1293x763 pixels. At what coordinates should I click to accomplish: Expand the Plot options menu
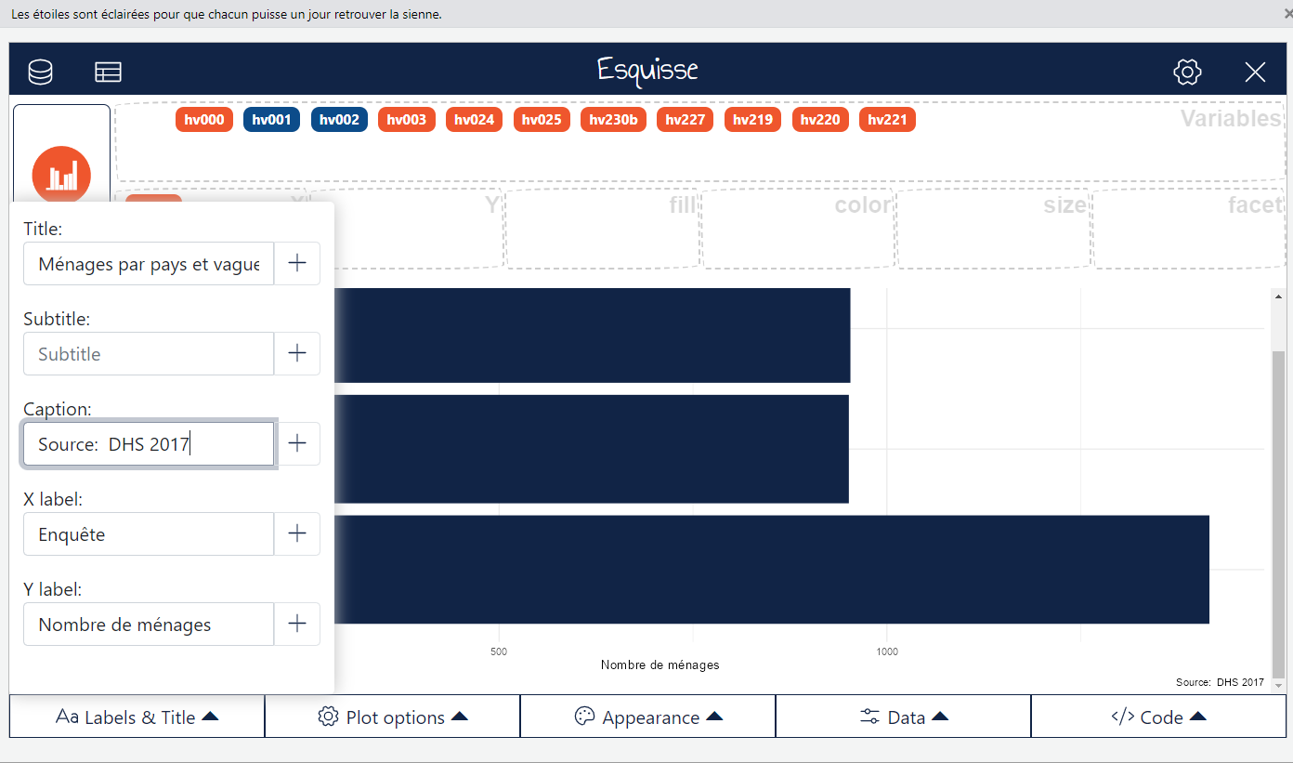(393, 717)
